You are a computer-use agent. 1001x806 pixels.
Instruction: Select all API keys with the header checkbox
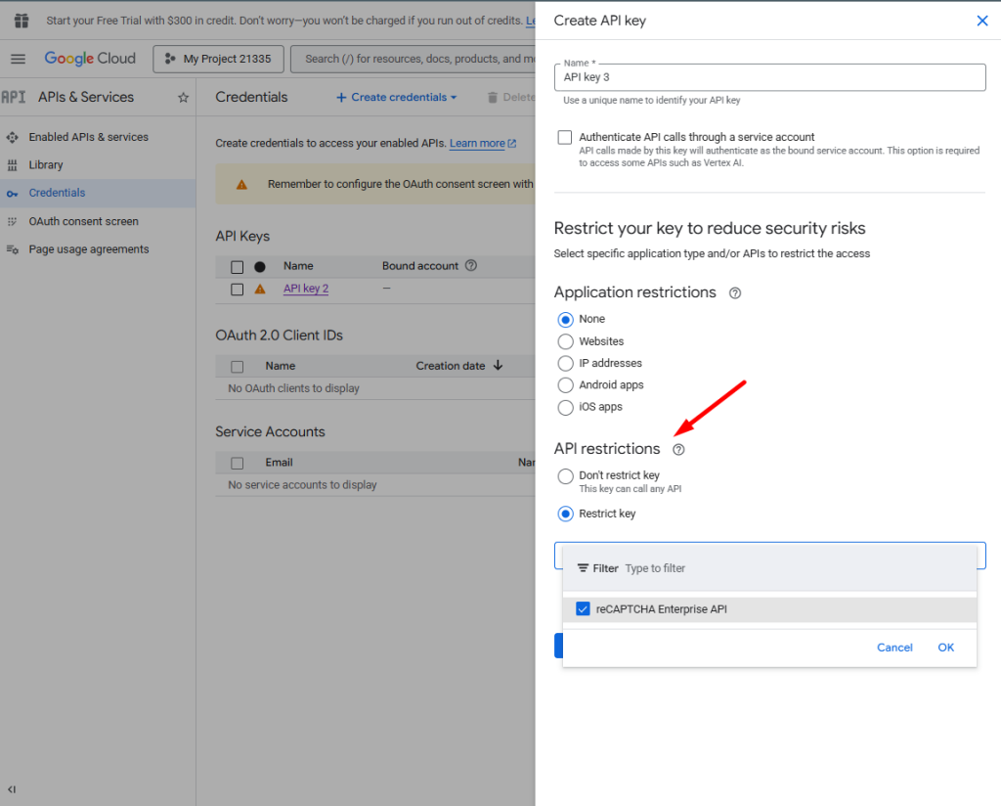[x=237, y=267]
